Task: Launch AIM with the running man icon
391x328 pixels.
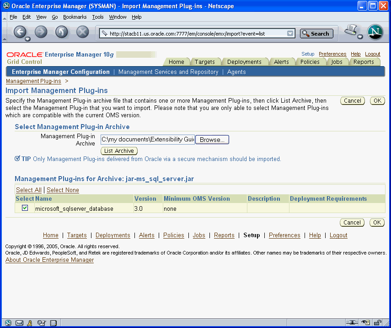Action: pyautogui.click(x=30, y=323)
